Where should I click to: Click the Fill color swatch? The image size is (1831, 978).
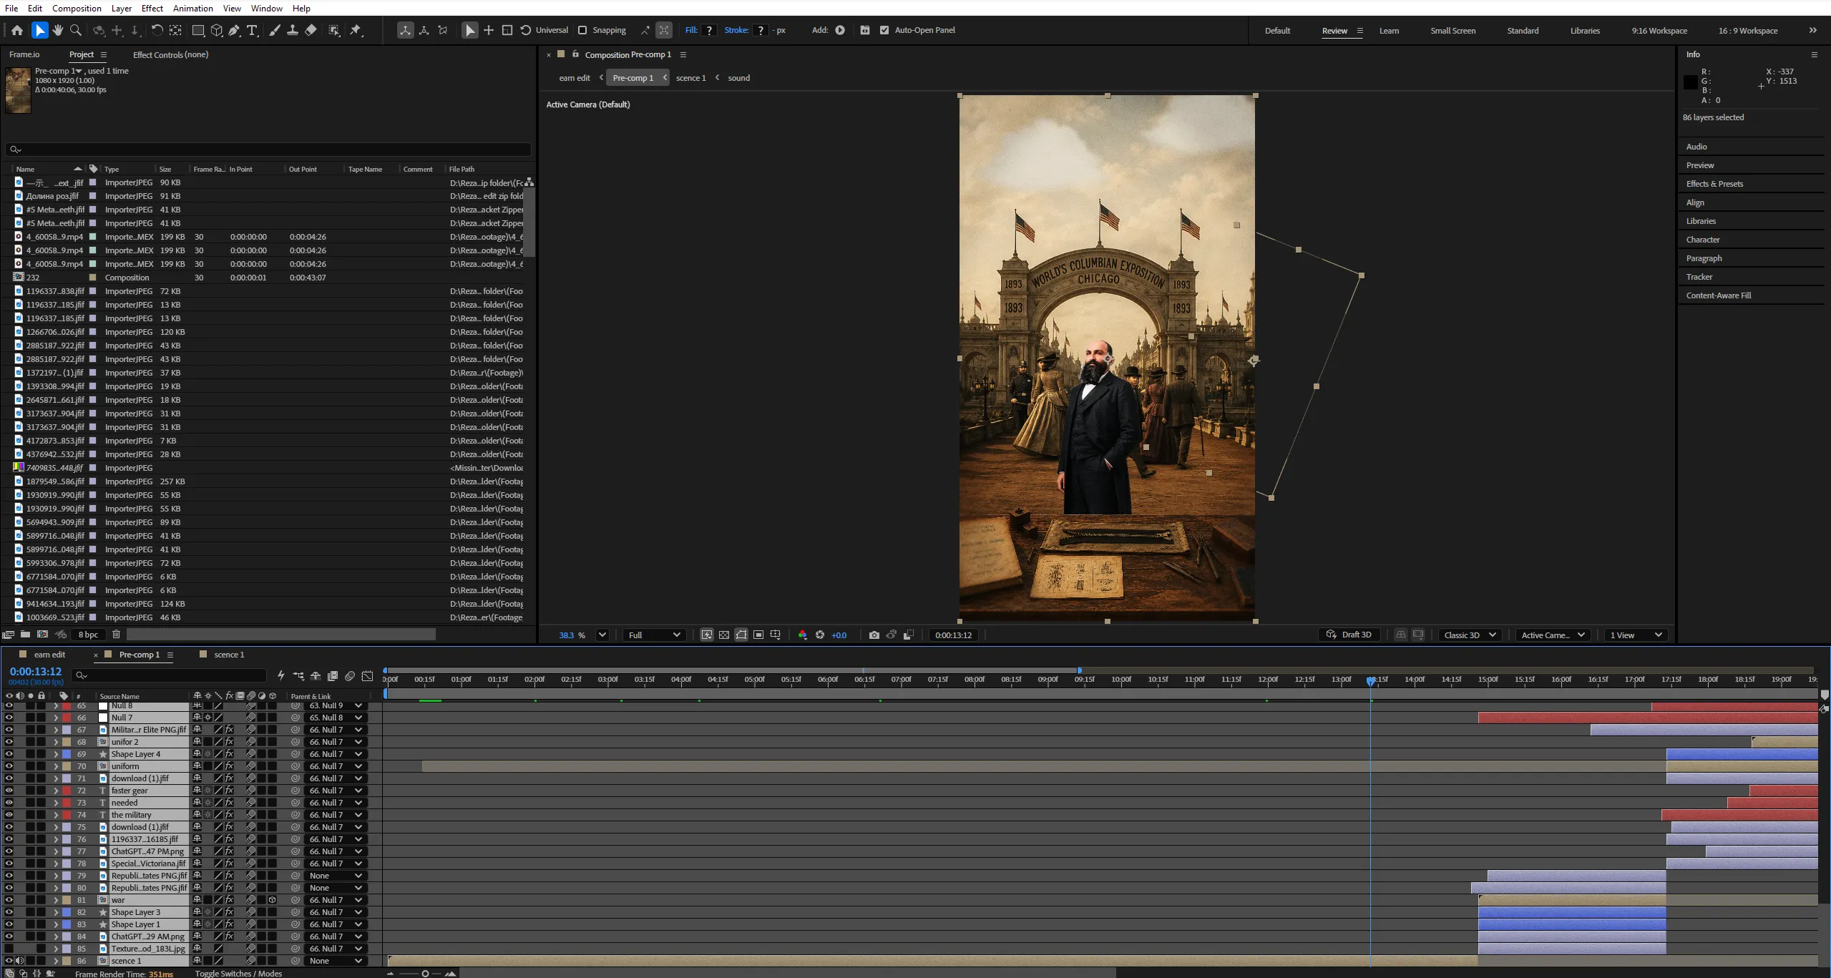click(709, 30)
